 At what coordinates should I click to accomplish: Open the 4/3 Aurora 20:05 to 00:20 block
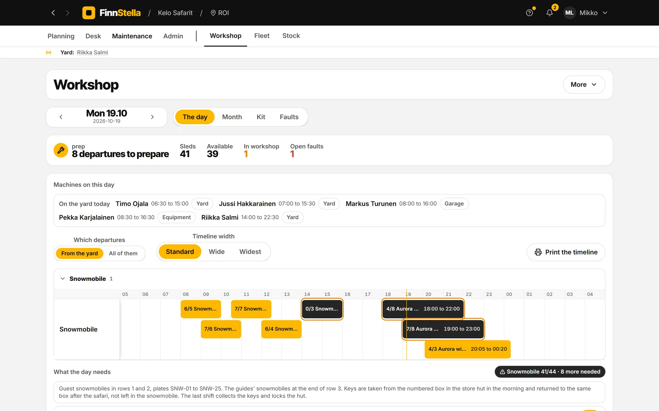tap(467, 349)
